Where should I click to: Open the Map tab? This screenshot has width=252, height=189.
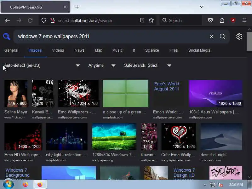[99, 50]
